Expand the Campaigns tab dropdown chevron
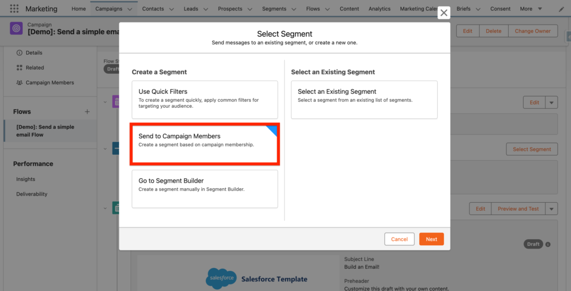The width and height of the screenshot is (571, 291). 130,9
